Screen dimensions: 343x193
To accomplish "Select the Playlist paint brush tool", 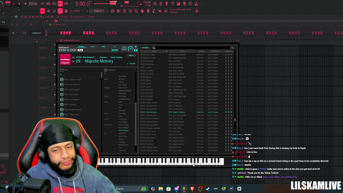I will (x=26, y=17).
